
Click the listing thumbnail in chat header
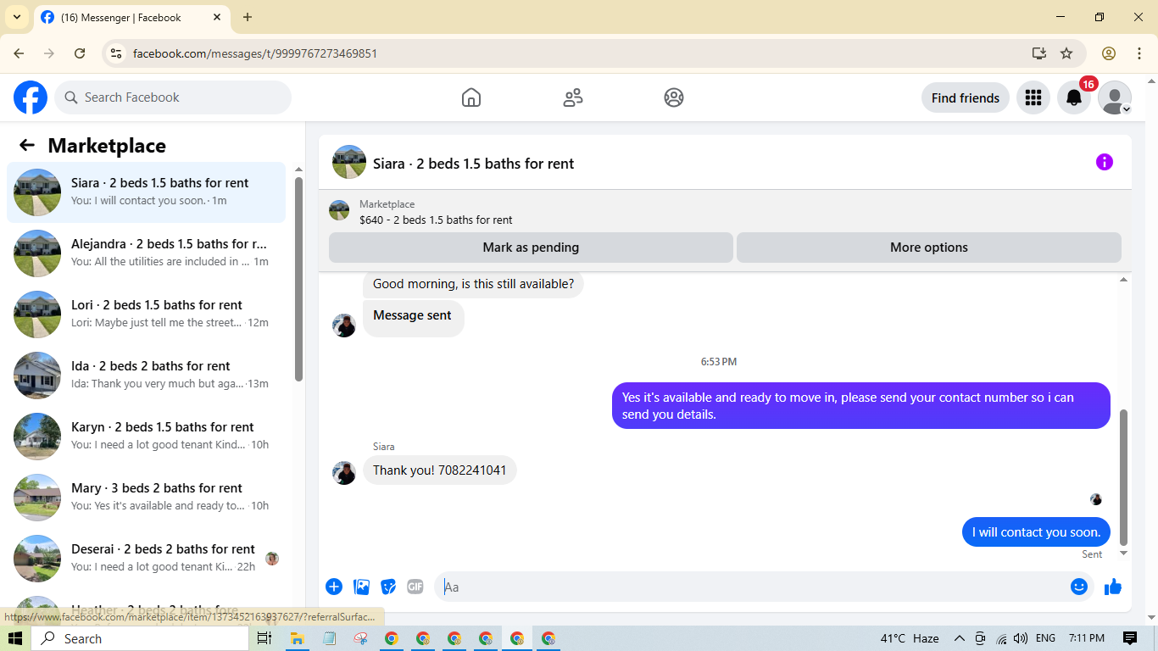[349, 162]
